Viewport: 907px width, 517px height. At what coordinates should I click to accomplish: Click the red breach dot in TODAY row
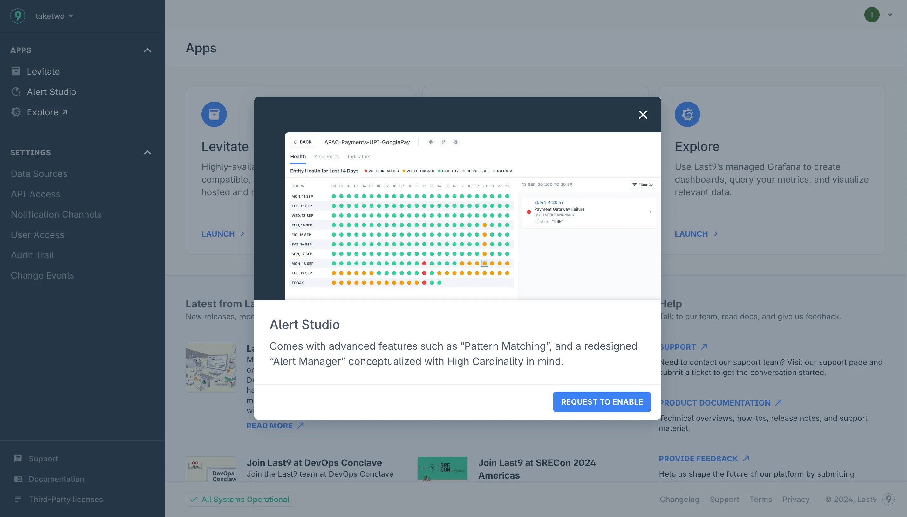pyautogui.click(x=424, y=283)
